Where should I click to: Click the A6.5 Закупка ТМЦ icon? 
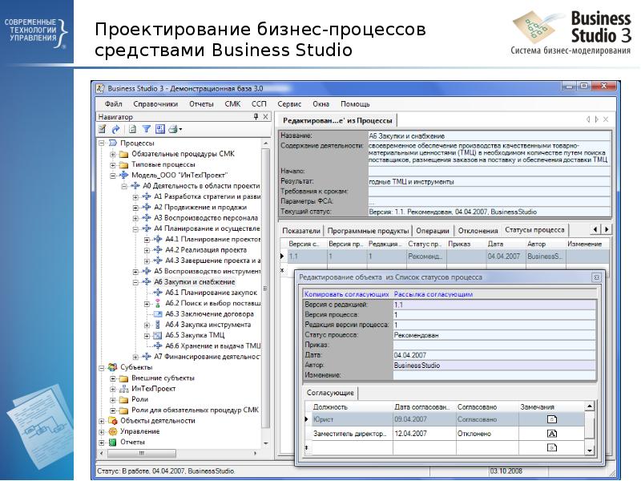pyautogui.click(x=157, y=335)
